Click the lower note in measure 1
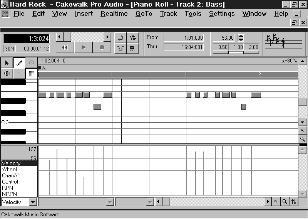 (x=97, y=107)
